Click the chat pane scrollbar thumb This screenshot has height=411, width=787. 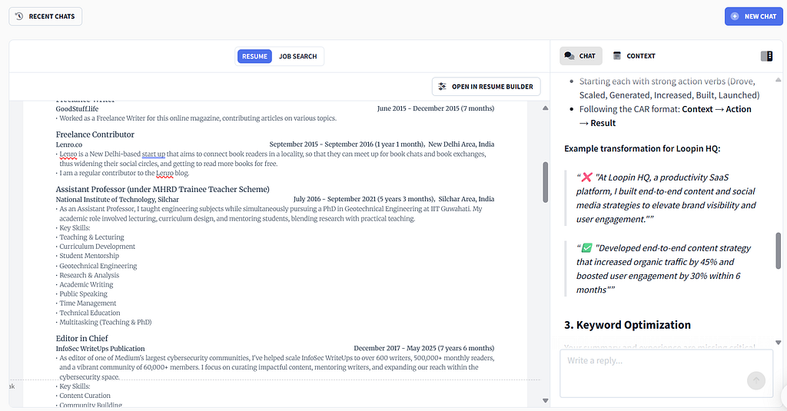(x=778, y=250)
